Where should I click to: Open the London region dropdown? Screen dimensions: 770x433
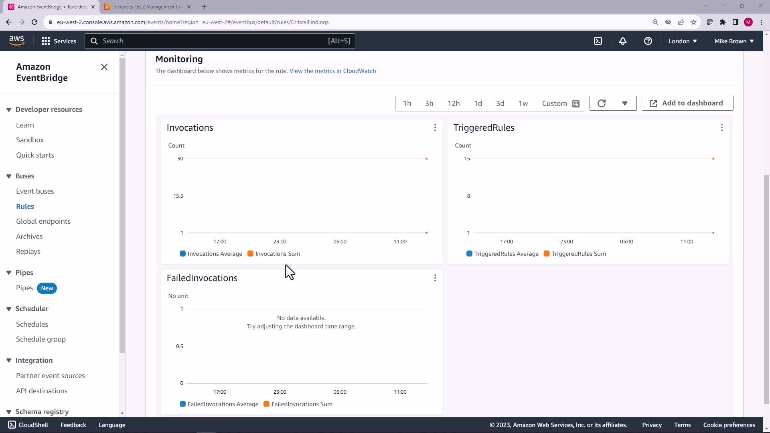click(x=682, y=41)
